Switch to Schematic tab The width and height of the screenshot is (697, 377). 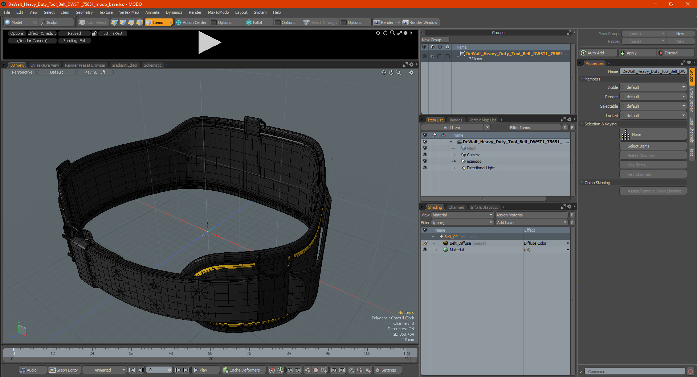pos(152,65)
